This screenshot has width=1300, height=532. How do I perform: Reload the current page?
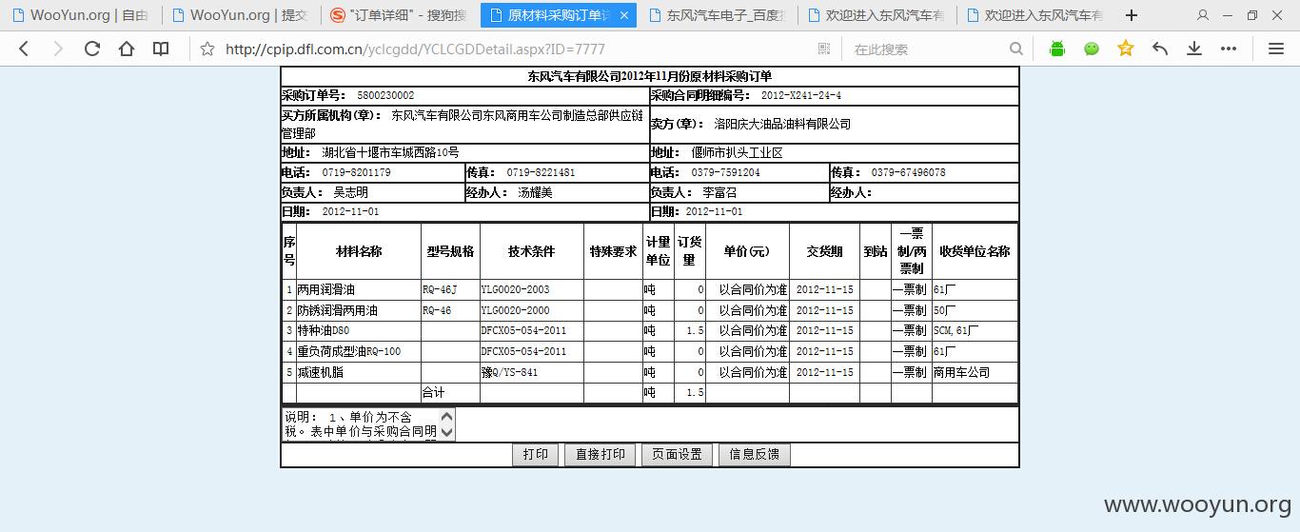92,49
